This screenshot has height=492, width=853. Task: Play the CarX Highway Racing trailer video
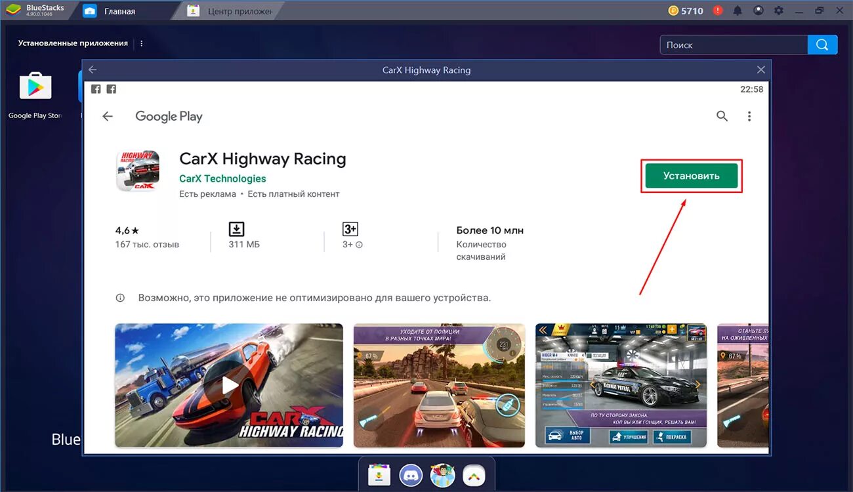[x=229, y=385]
